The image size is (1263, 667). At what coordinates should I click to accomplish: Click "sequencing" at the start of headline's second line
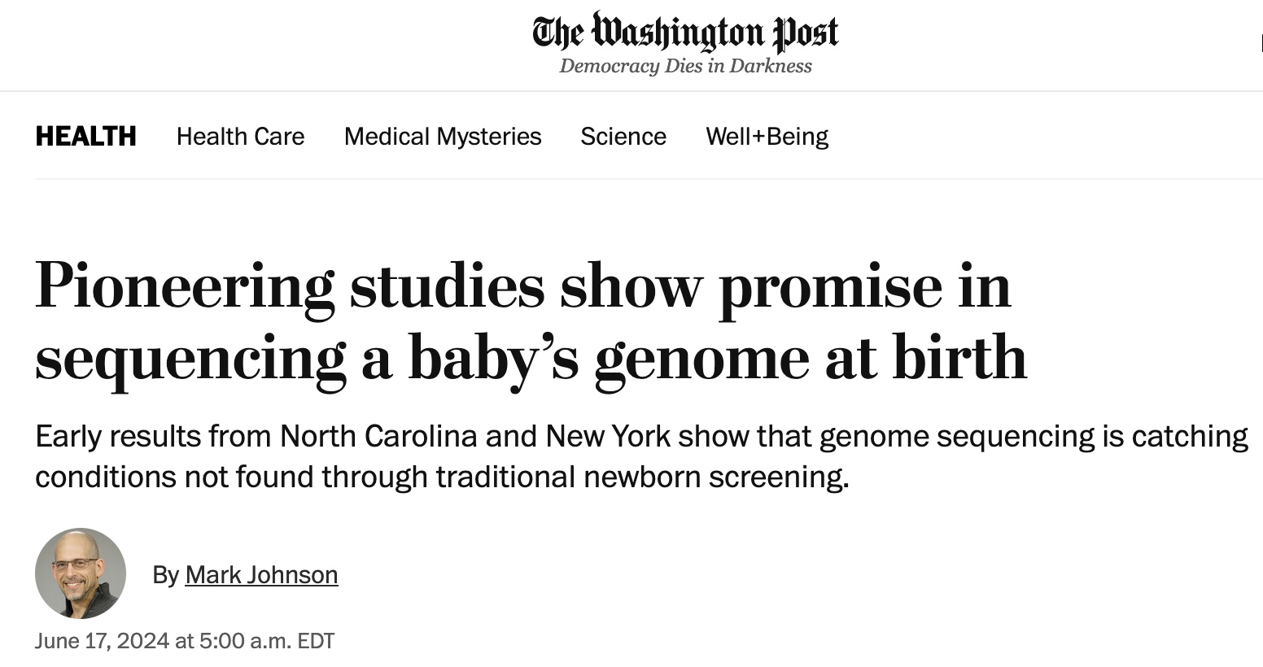click(190, 358)
